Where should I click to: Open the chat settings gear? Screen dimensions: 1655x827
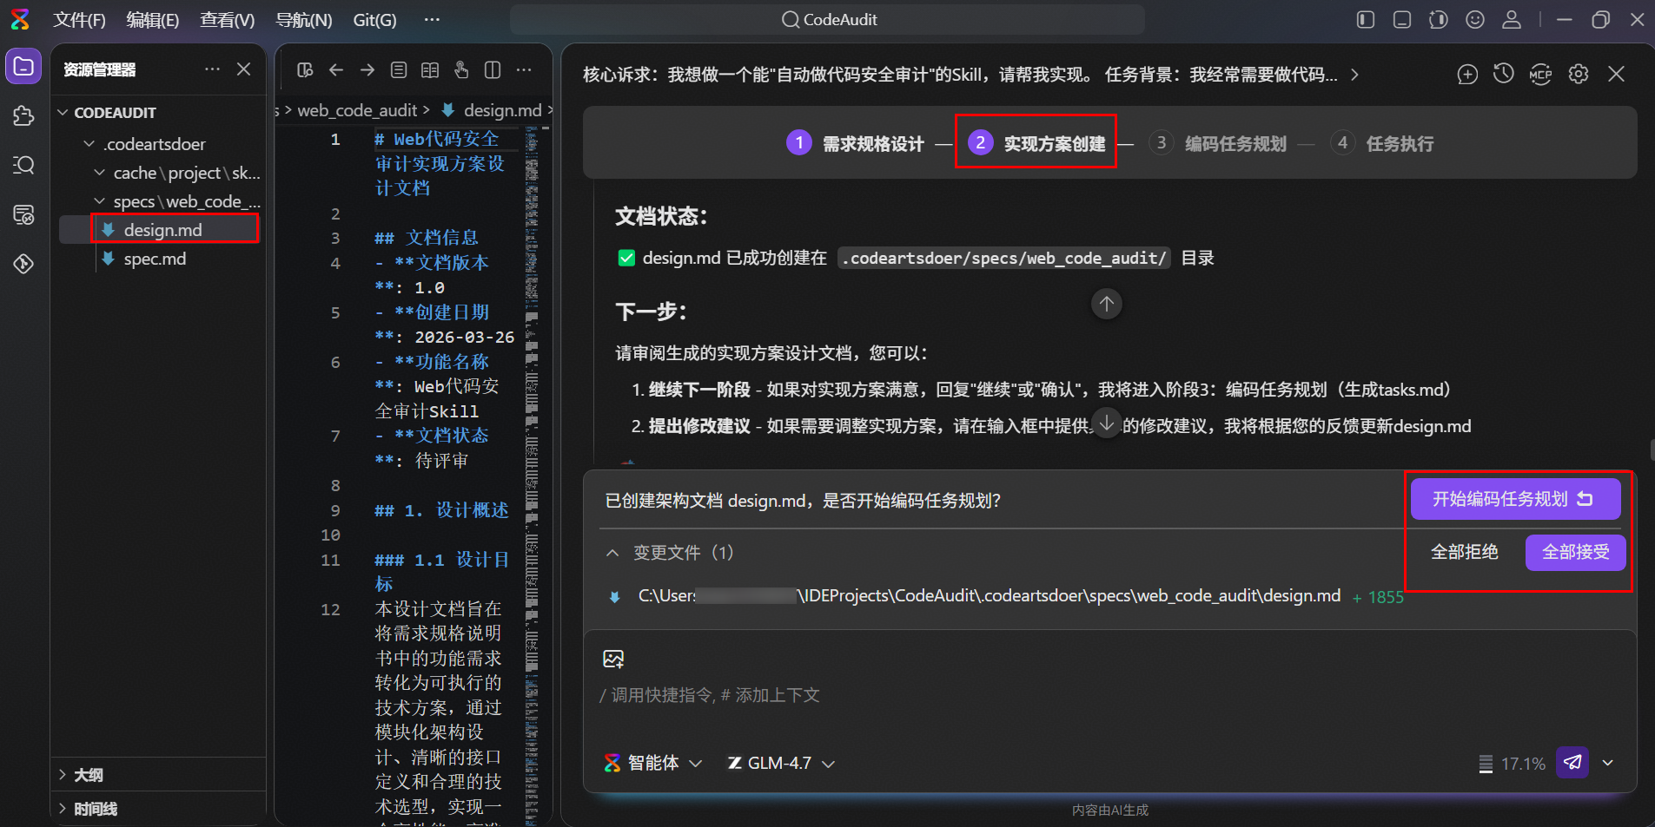coord(1579,75)
